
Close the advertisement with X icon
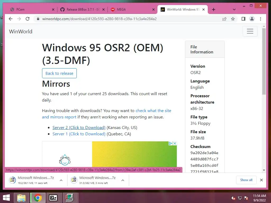175,143
